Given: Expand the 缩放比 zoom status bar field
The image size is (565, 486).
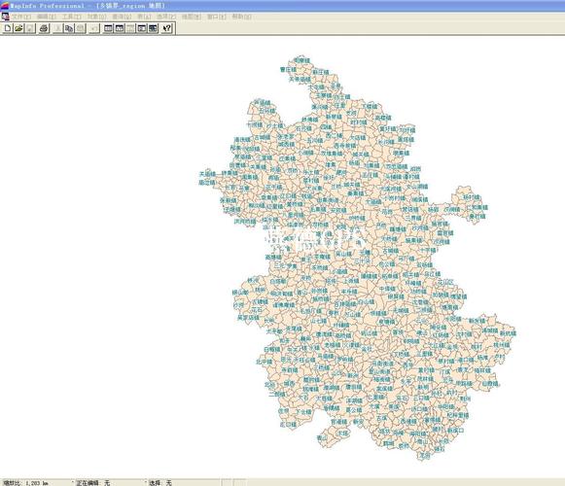Looking at the screenshot, I should [x=38, y=483].
